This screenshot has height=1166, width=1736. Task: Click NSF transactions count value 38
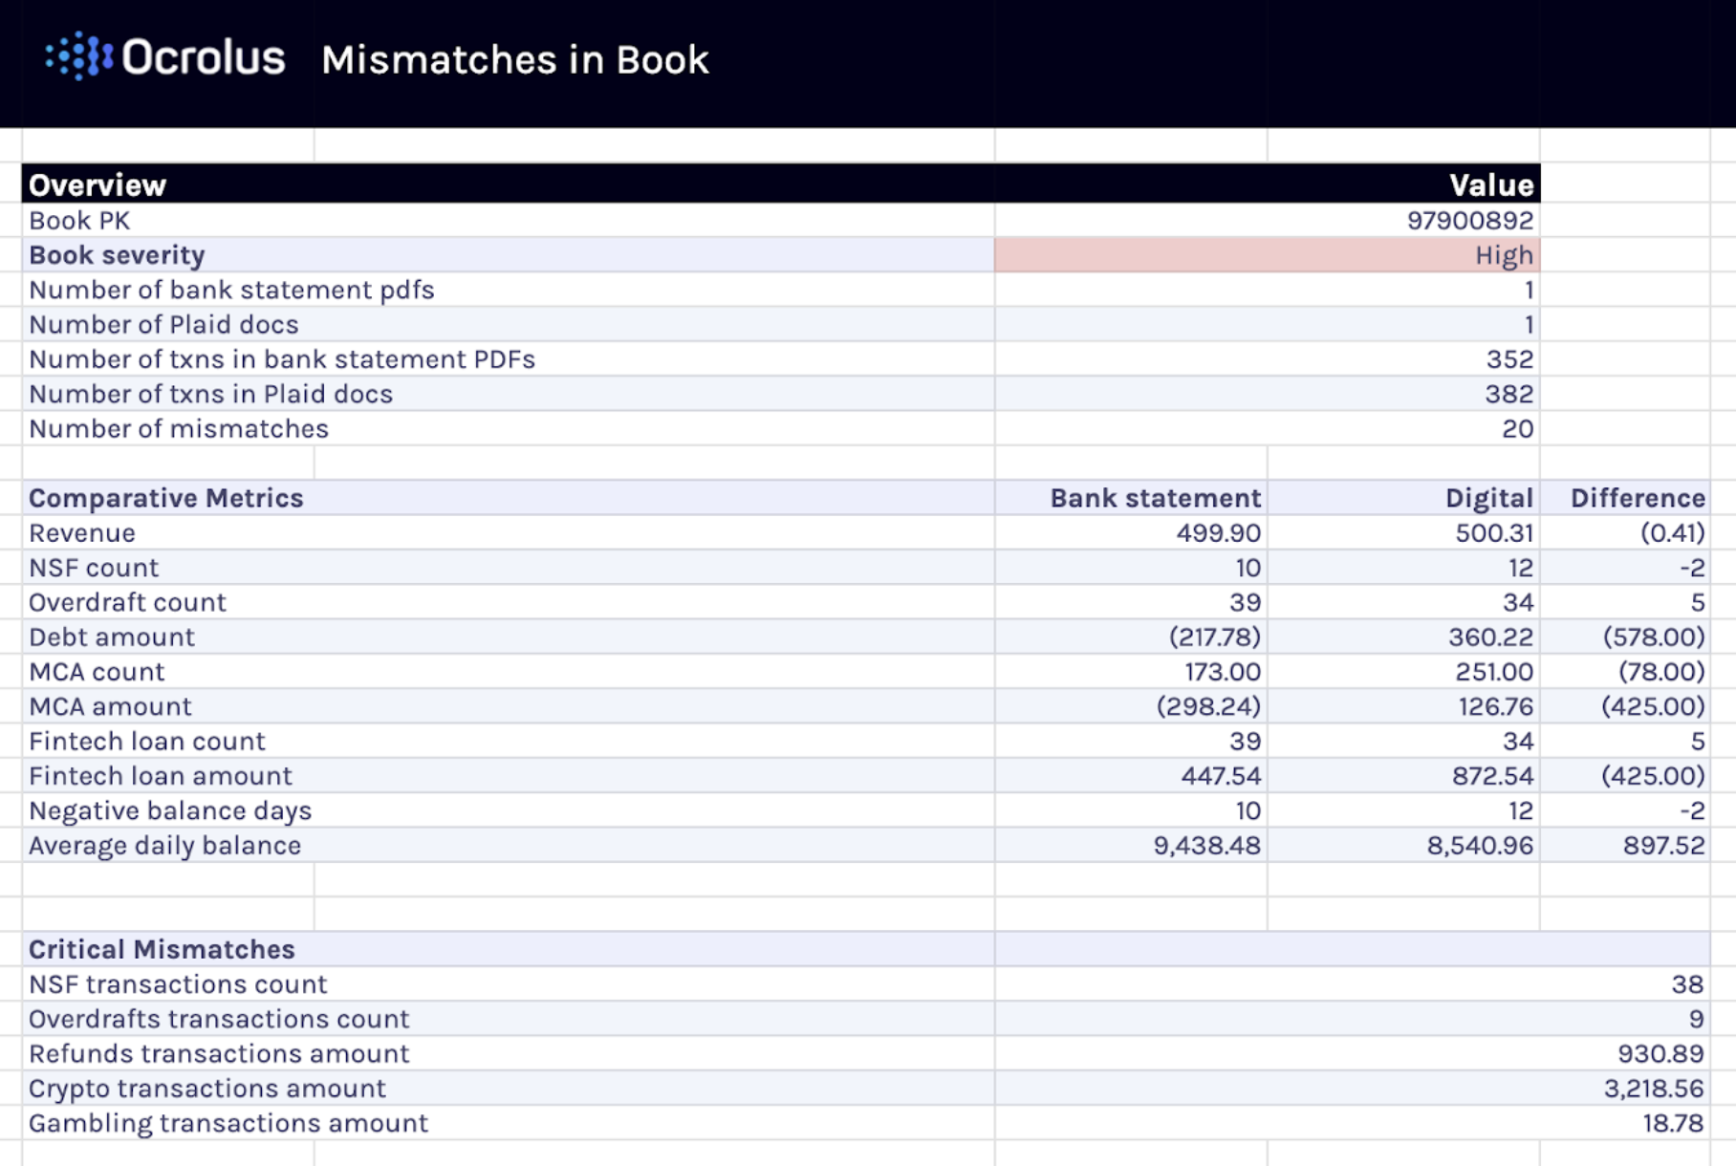click(x=1687, y=984)
